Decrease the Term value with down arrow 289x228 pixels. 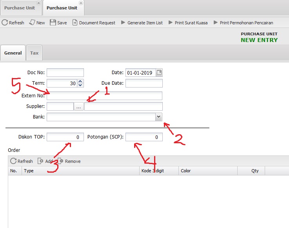(x=80, y=85)
